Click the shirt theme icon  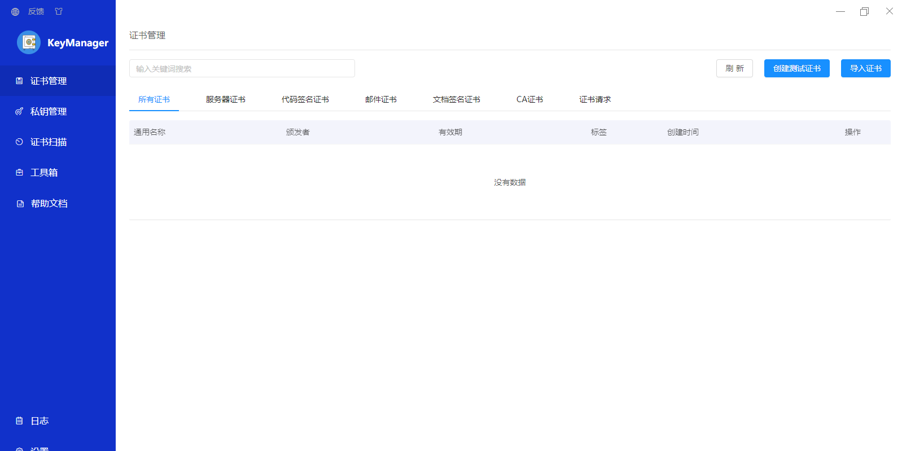point(59,12)
